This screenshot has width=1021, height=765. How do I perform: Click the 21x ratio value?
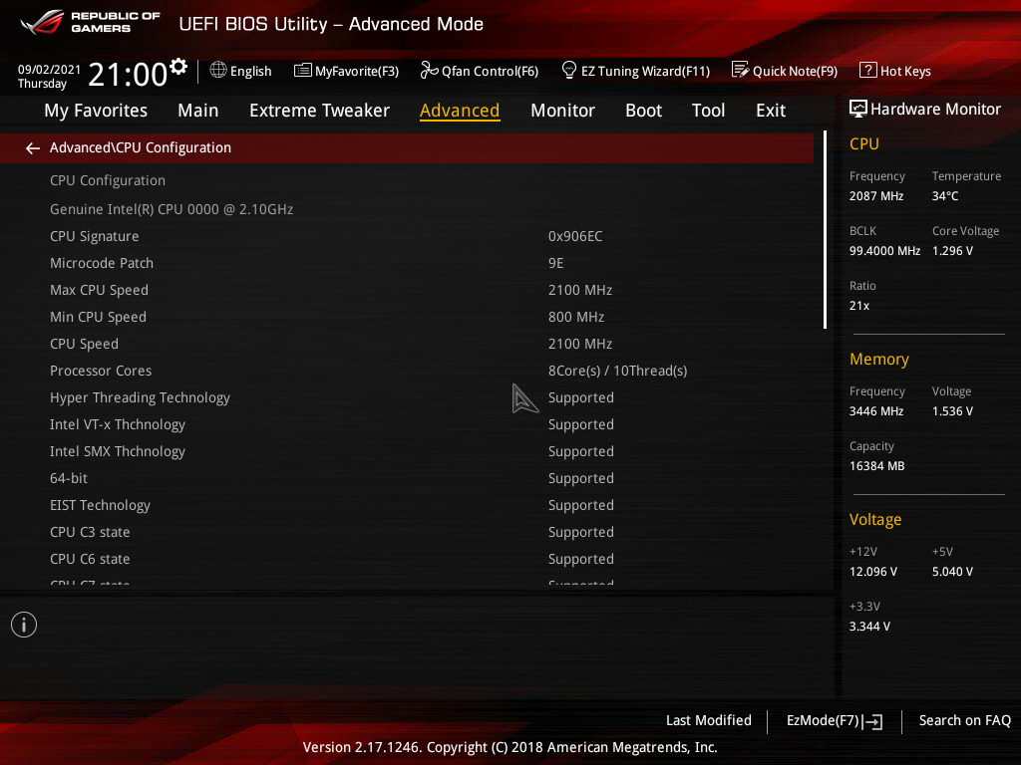859,305
